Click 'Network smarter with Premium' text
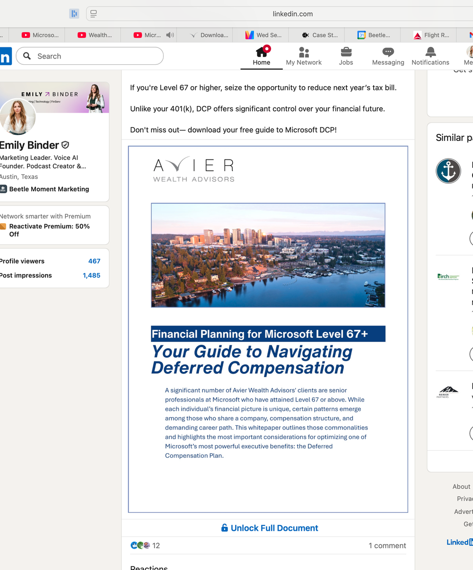The image size is (473, 570). coord(45,216)
